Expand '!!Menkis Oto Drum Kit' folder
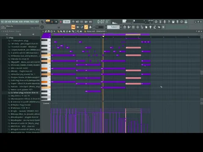The width and height of the screenshot is (203, 152). (19, 59)
